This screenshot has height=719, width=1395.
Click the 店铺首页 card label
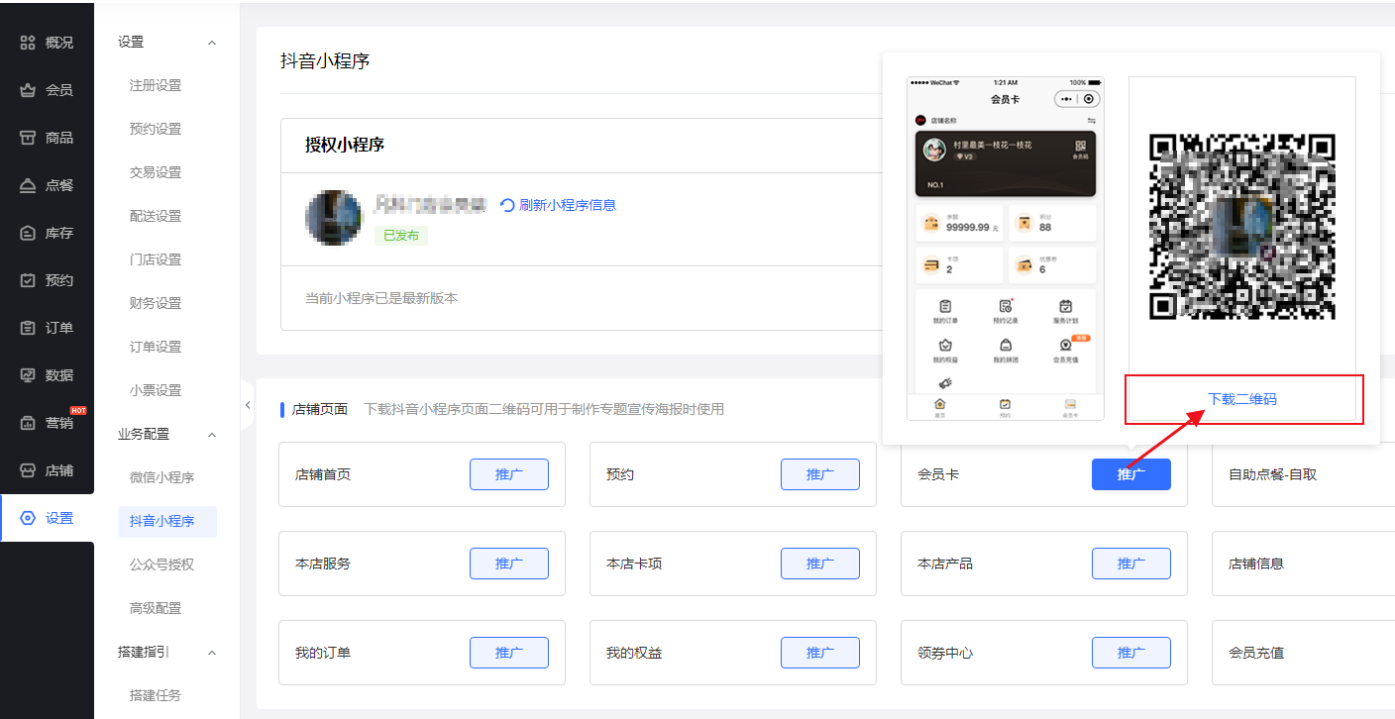tap(323, 474)
